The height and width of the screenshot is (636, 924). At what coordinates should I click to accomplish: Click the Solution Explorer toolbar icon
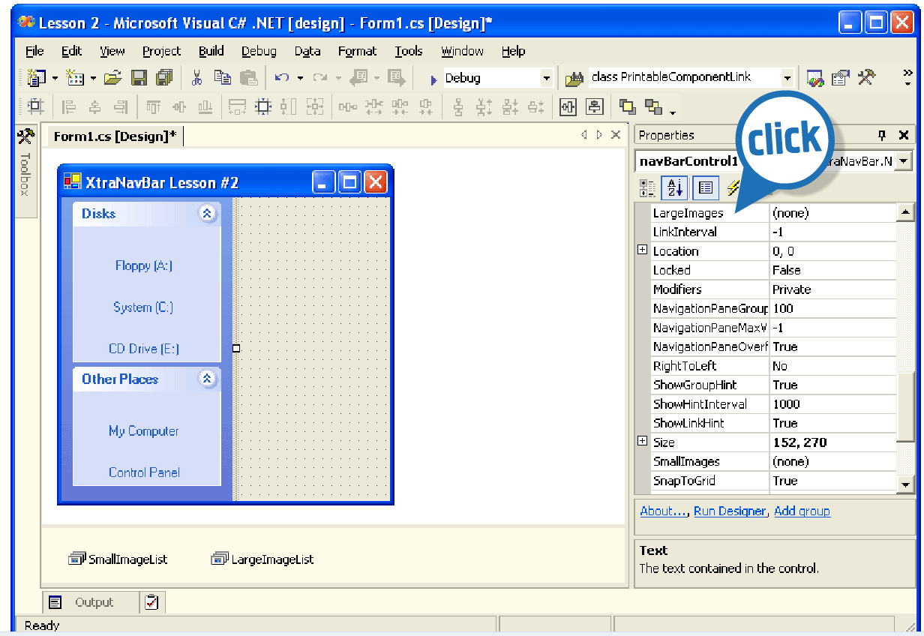[x=815, y=77]
